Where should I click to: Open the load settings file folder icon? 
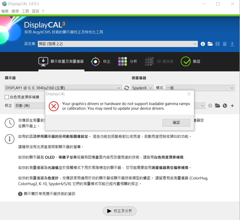pyautogui.click(x=210, y=44)
